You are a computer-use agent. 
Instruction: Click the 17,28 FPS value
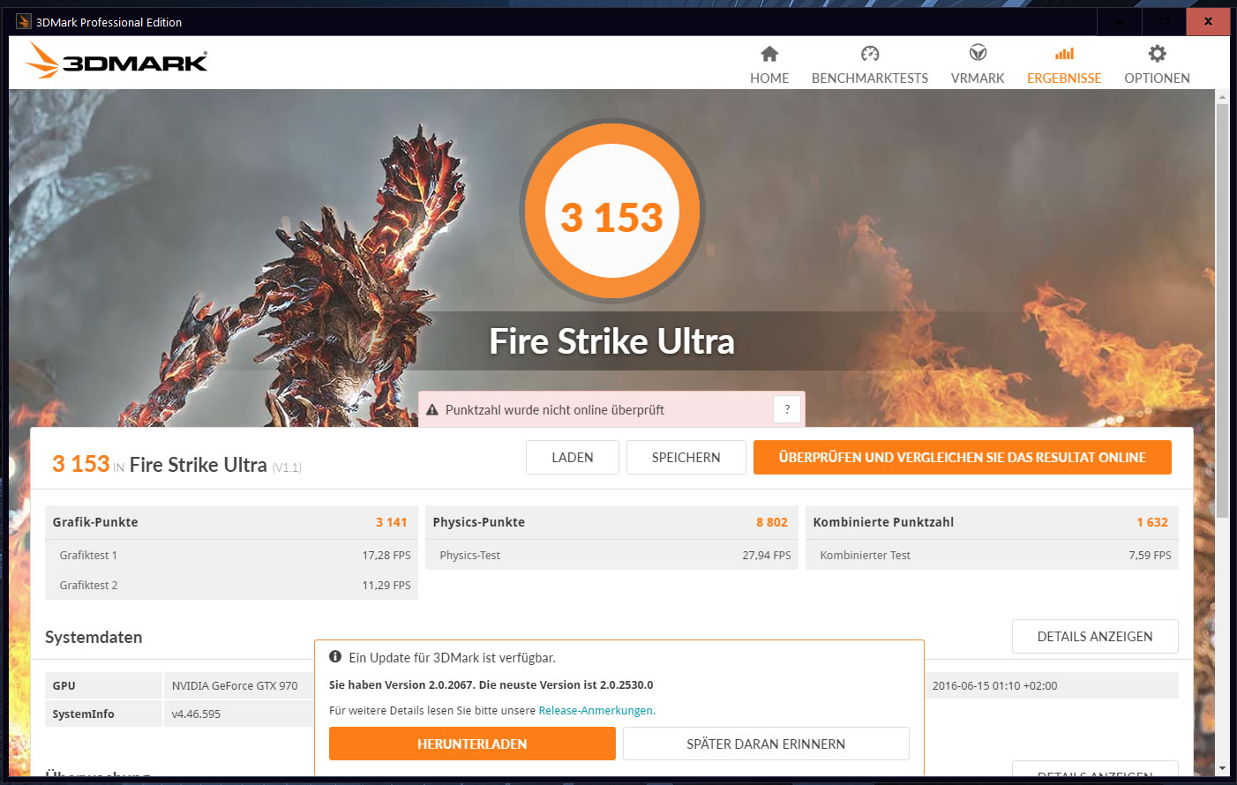click(x=386, y=555)
